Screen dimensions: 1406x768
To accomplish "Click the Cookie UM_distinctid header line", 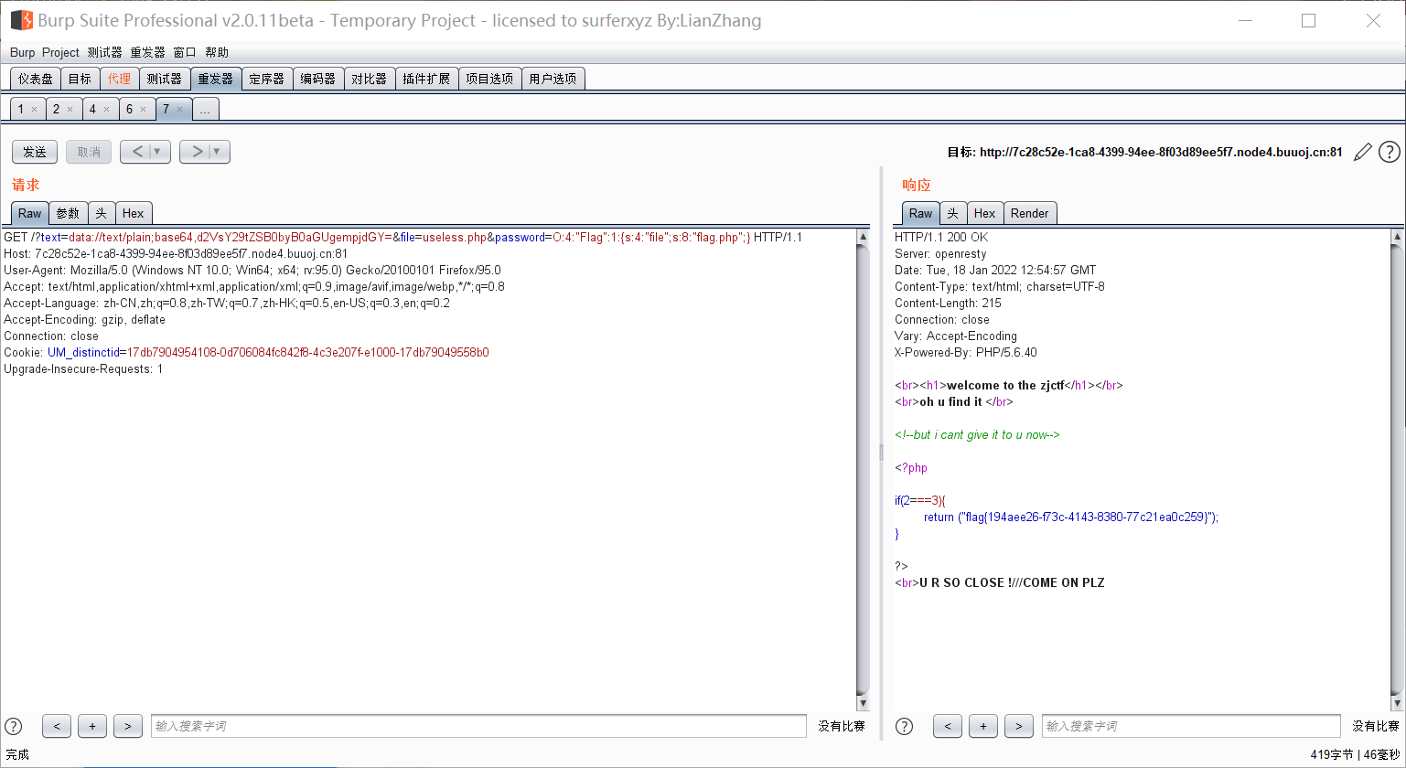I will (x=246, y=352).
